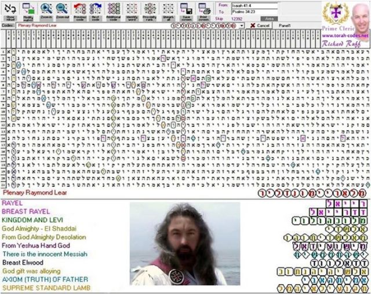
Task: Select the From God Almighty Desolation entry
Action: click(x=44, y=237)
